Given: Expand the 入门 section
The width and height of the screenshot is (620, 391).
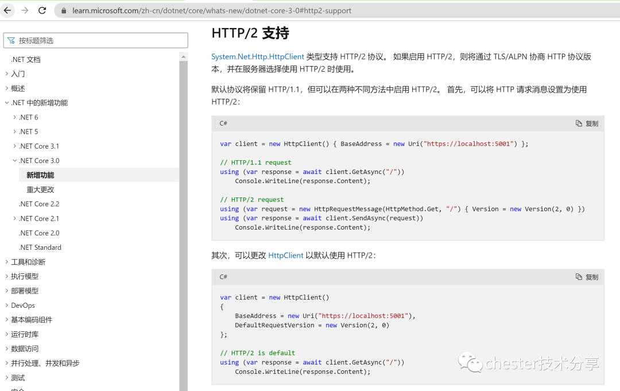Looking at the screenshot, I should pyautogui.click(x=7, y=73).
